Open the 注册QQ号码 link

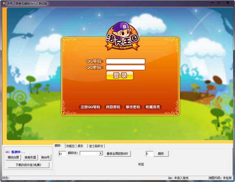pyautogui.click(x=90, y=107)
